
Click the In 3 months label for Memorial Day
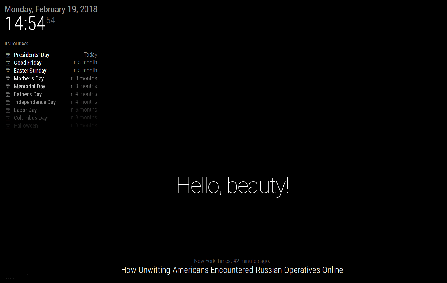(83, 86)
